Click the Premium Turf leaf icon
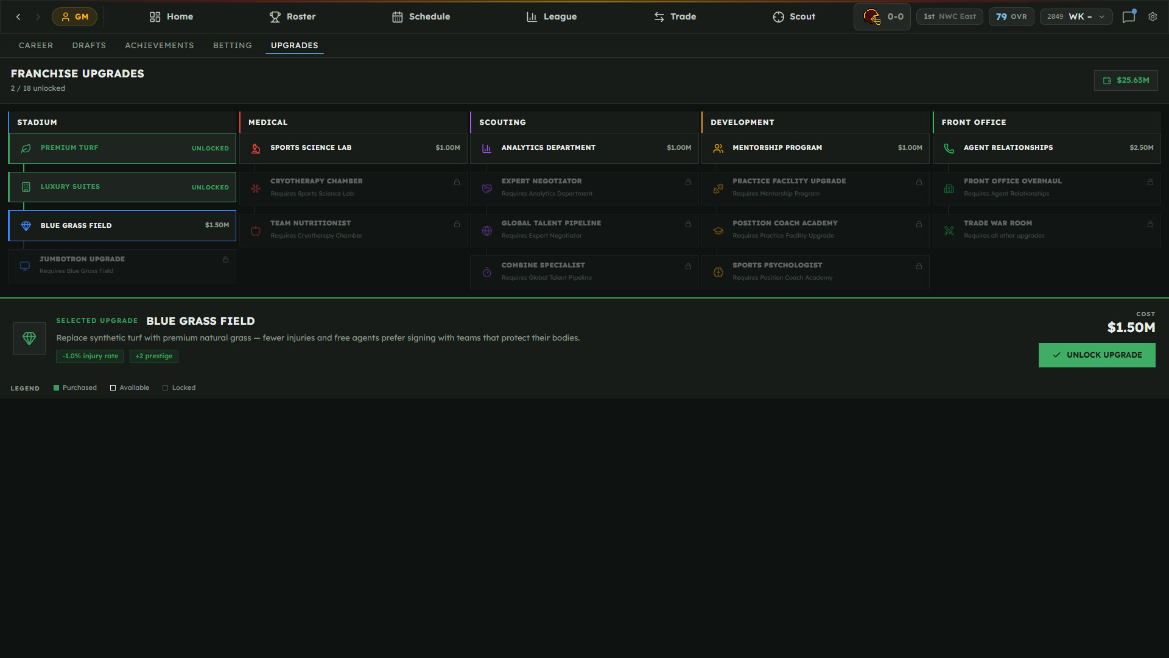 (x=26, y=148)
